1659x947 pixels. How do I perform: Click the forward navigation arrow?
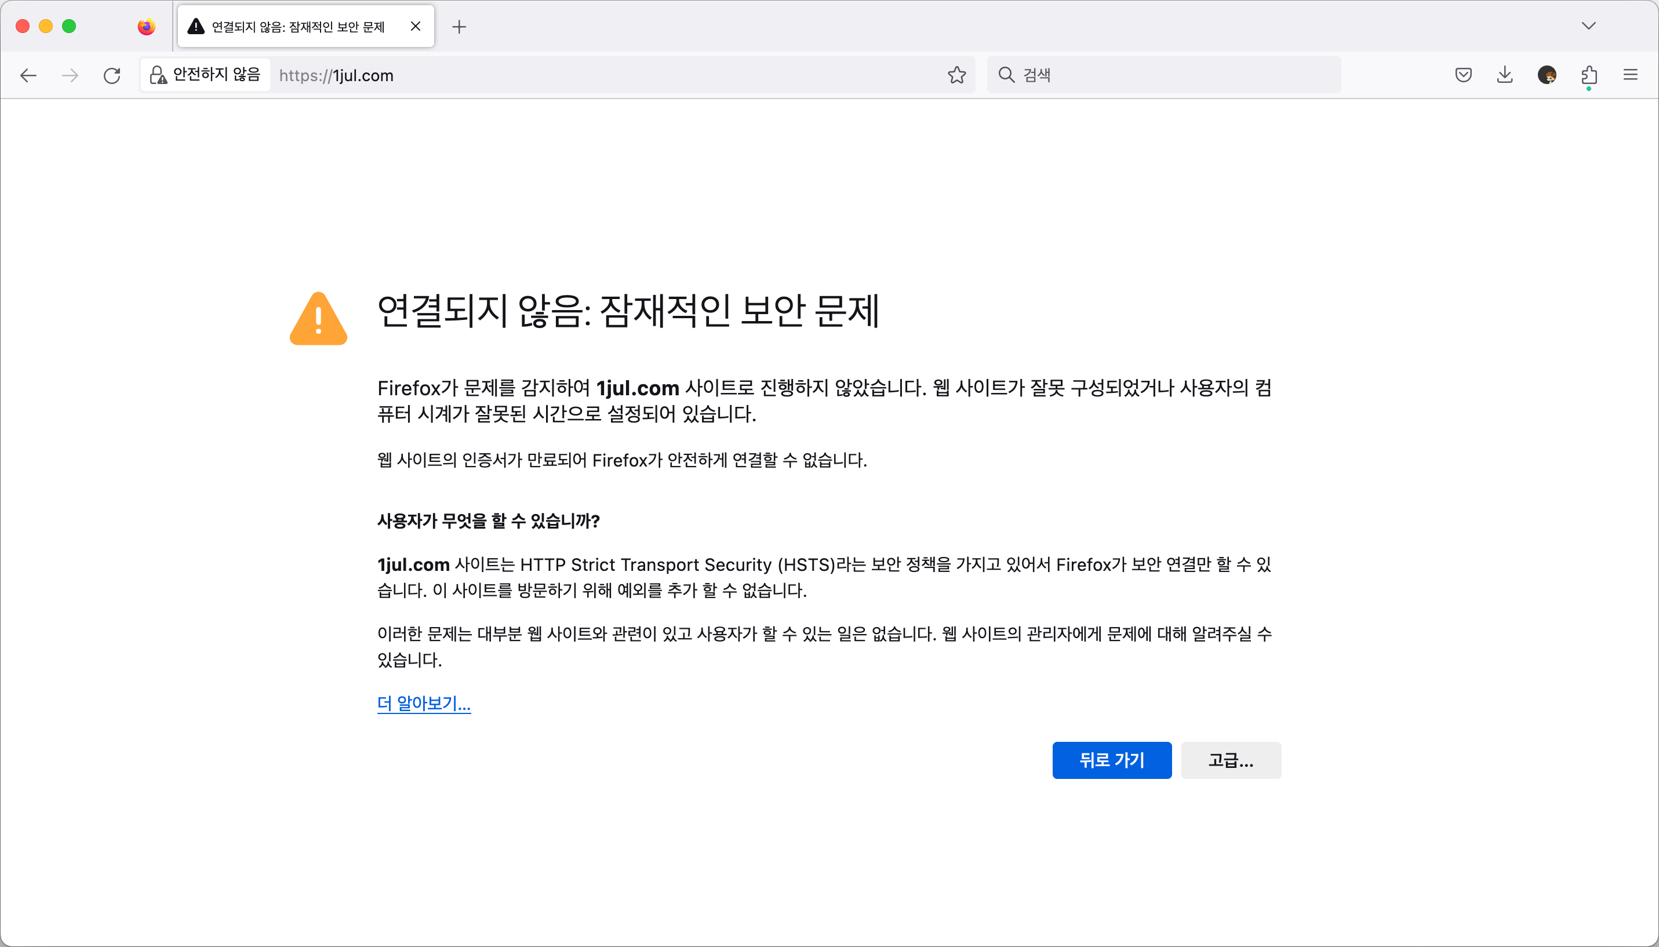70,75
